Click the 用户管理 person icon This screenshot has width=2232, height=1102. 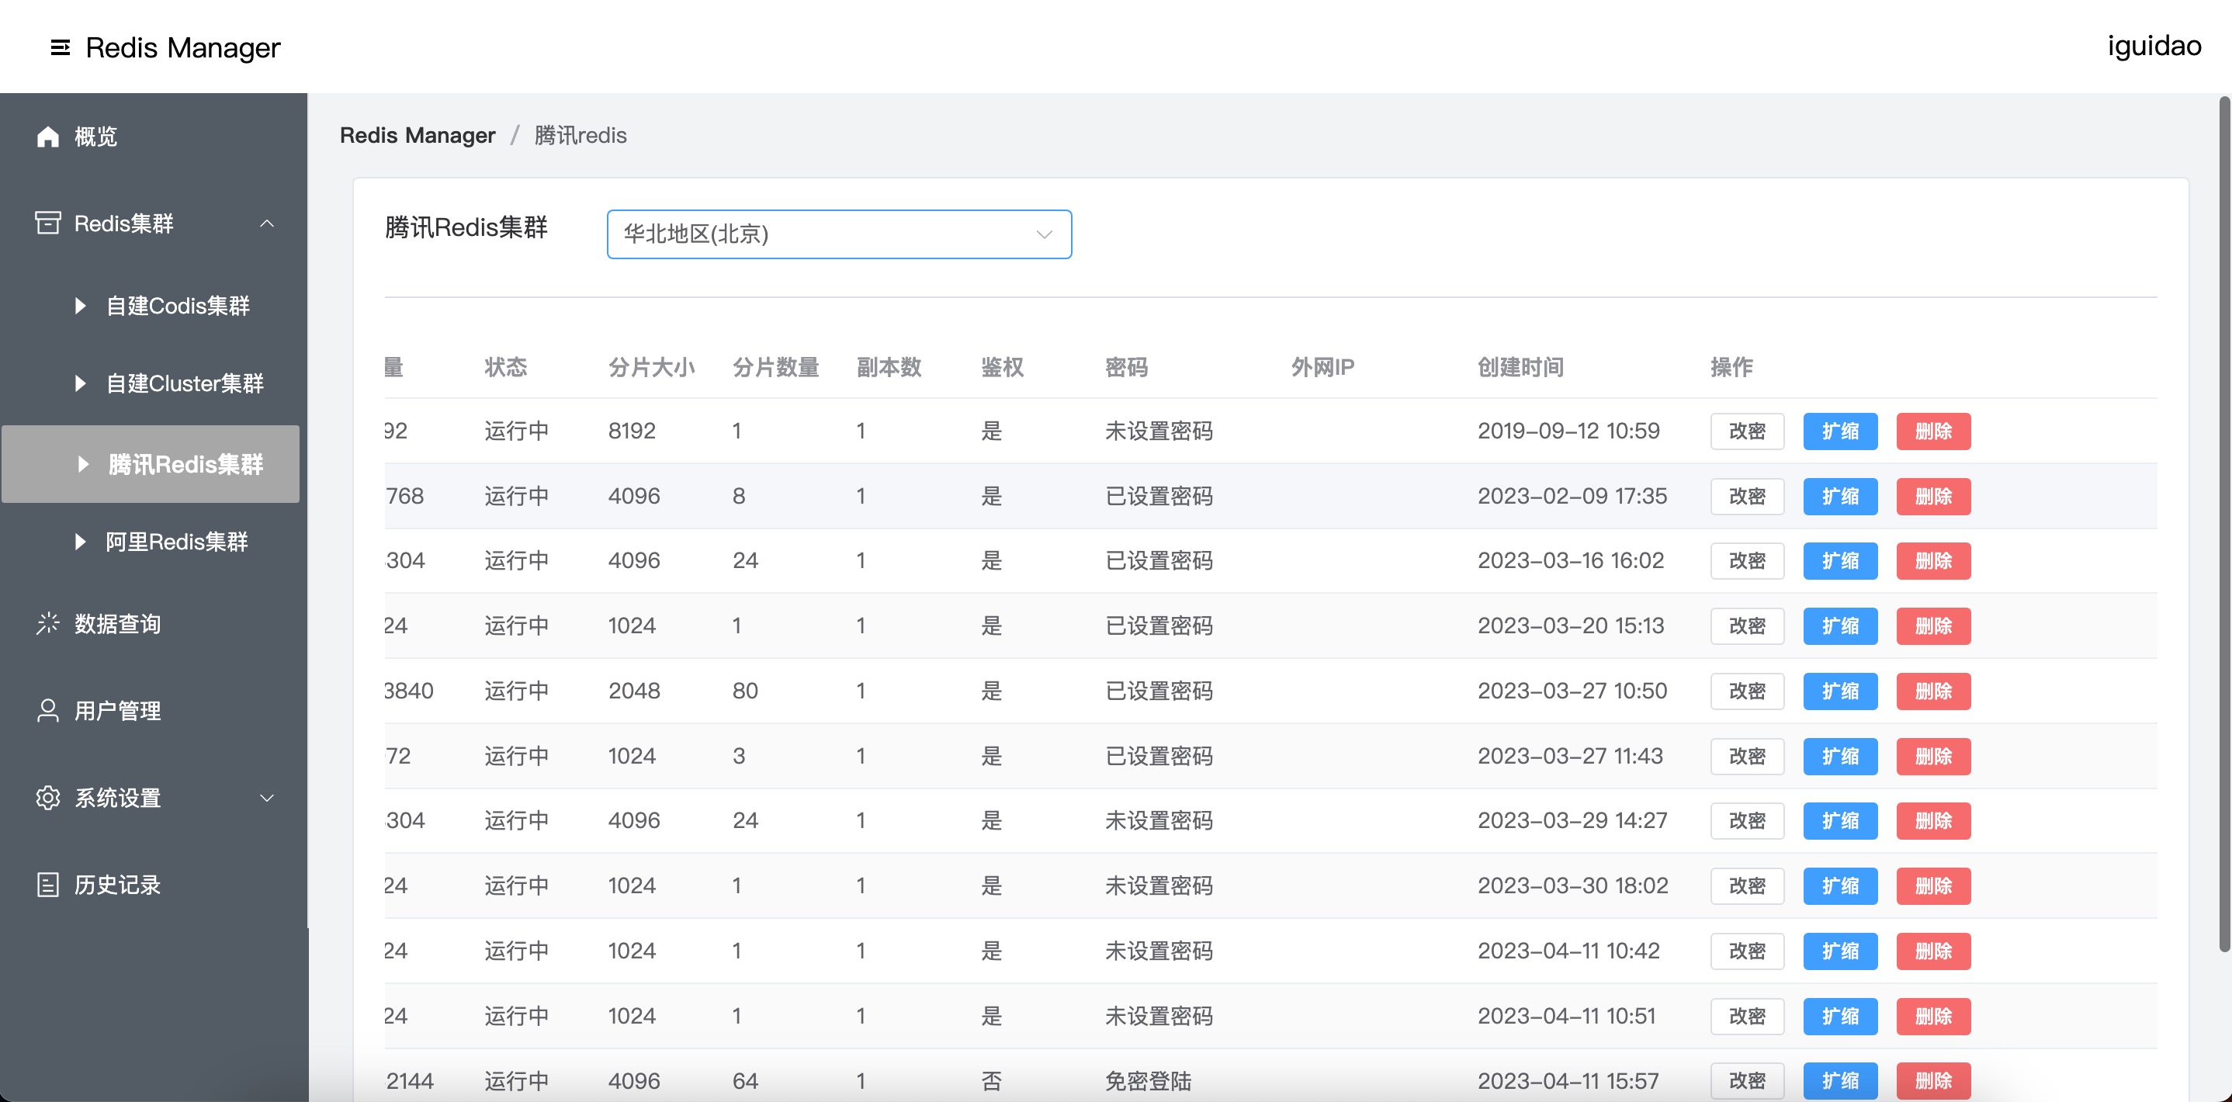pos(47,712)
